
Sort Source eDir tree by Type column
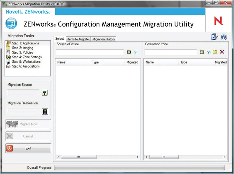tap(107, 62)
